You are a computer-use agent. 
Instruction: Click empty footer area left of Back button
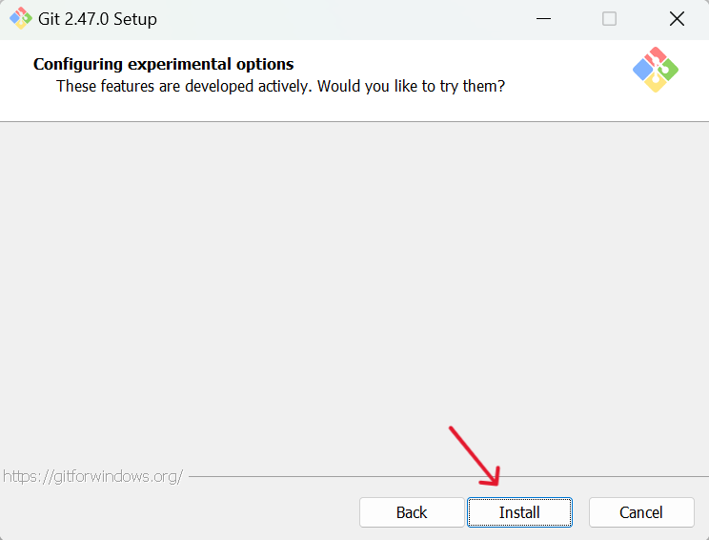(x=181, y=512)
